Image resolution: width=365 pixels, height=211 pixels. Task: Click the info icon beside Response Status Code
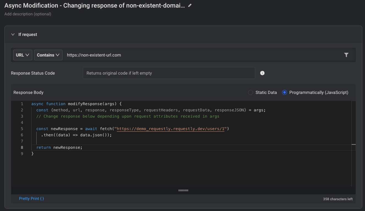262,73
